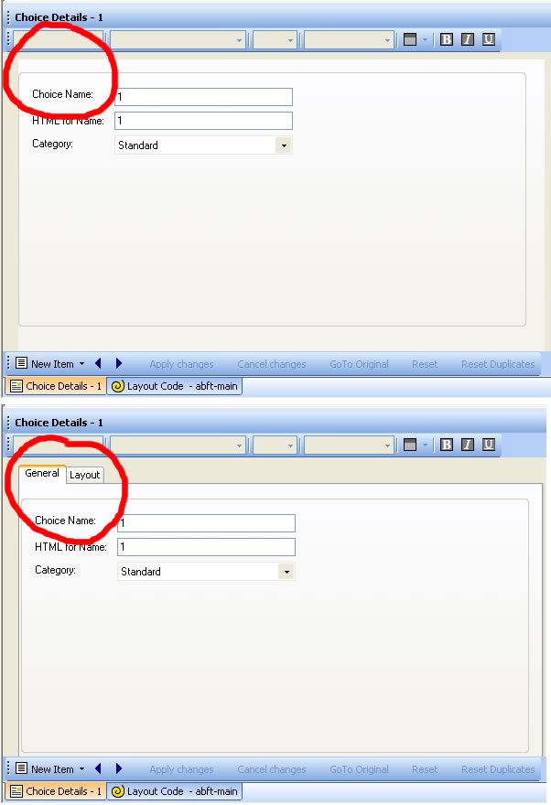Image resolution: width=551 pixels, height=805 pixels.
Task: Click HTML for Name field in lower panel
Action: 206,547
